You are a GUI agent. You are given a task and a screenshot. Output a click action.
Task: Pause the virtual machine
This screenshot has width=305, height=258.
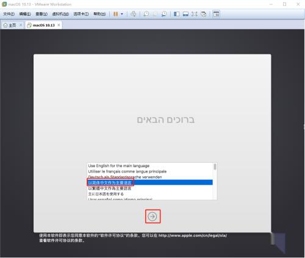pos(115,14)
